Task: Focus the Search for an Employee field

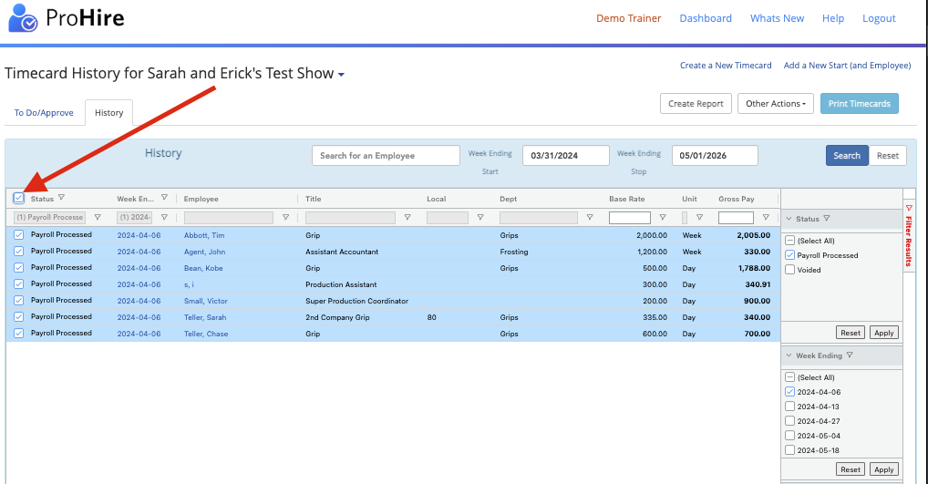Action: [386, 156]
